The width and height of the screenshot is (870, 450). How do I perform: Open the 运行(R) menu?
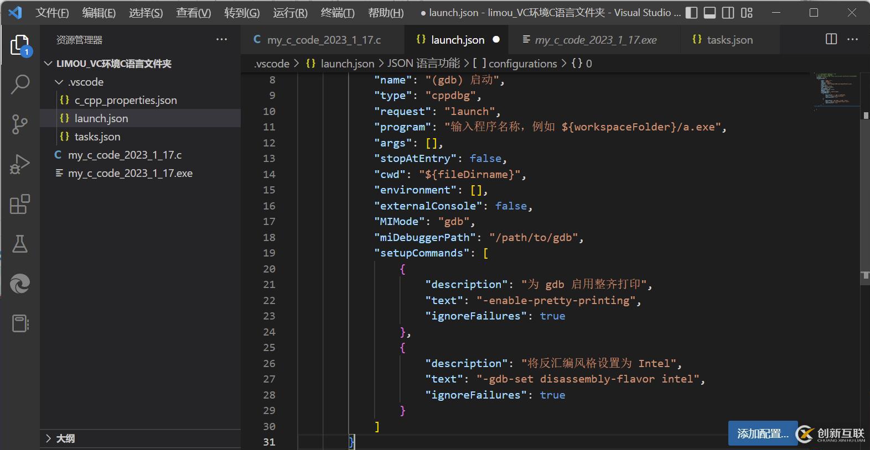point(290,12)
